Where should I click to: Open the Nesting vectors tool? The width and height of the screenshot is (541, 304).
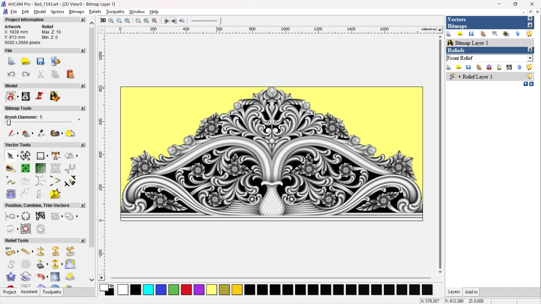(x=40, y=216)
